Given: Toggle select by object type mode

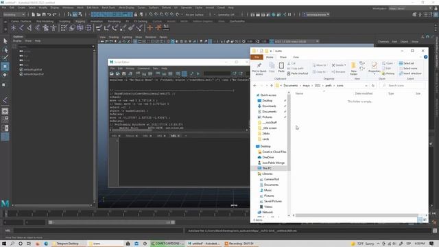Looking at the screenshot, I should tap(75, 14).
